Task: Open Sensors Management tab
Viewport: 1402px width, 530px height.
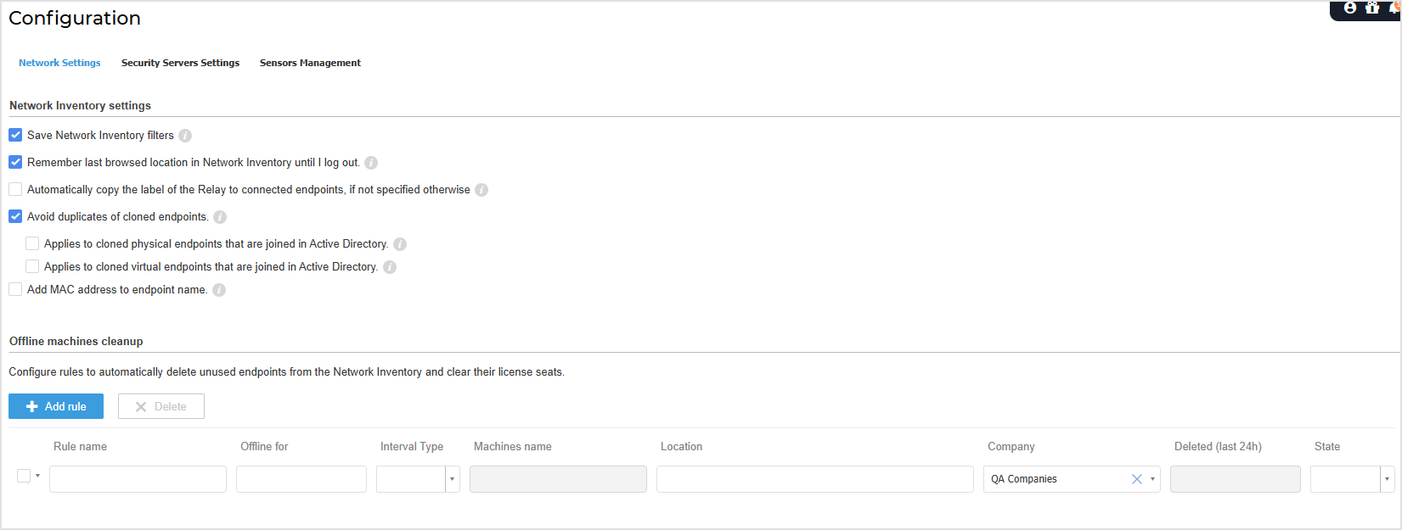Action: (310, 63)
